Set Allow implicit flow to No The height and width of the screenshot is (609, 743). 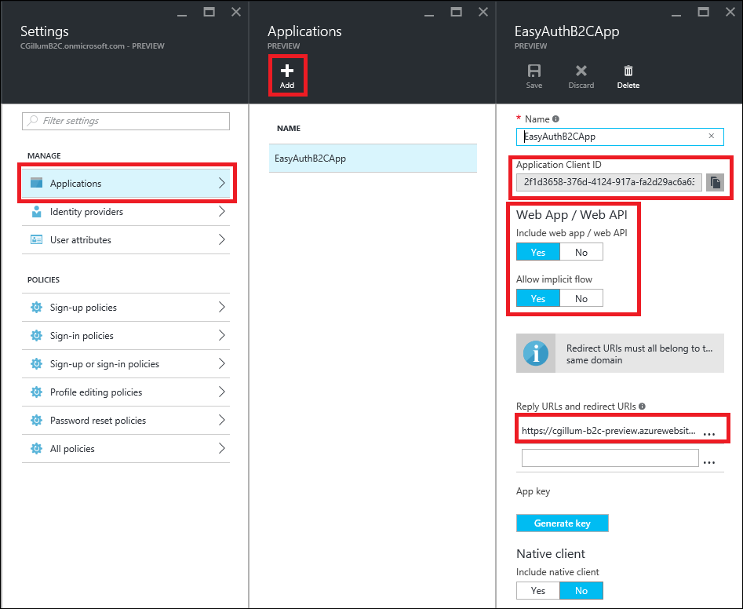(581, 298)
